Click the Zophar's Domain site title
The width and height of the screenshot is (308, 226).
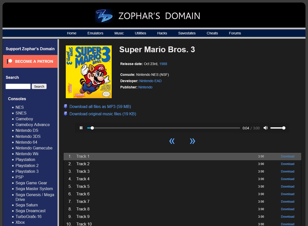pos(159,16)
